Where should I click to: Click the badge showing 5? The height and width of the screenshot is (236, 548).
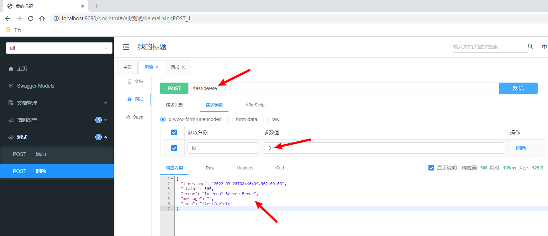(x=99, y=120)
